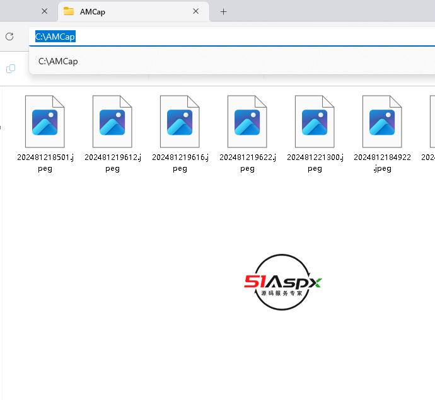The width and height of the screenshot is (435, 400).
Task: Click the 2024812184922.jpeg file name label
Action: 382,163
